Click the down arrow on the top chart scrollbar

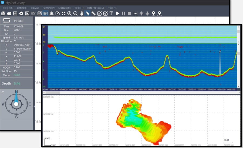[238, 42]
